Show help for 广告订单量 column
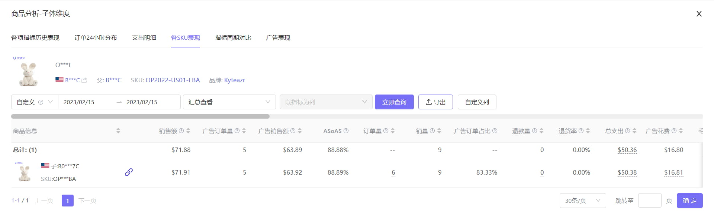 [237, 131]
